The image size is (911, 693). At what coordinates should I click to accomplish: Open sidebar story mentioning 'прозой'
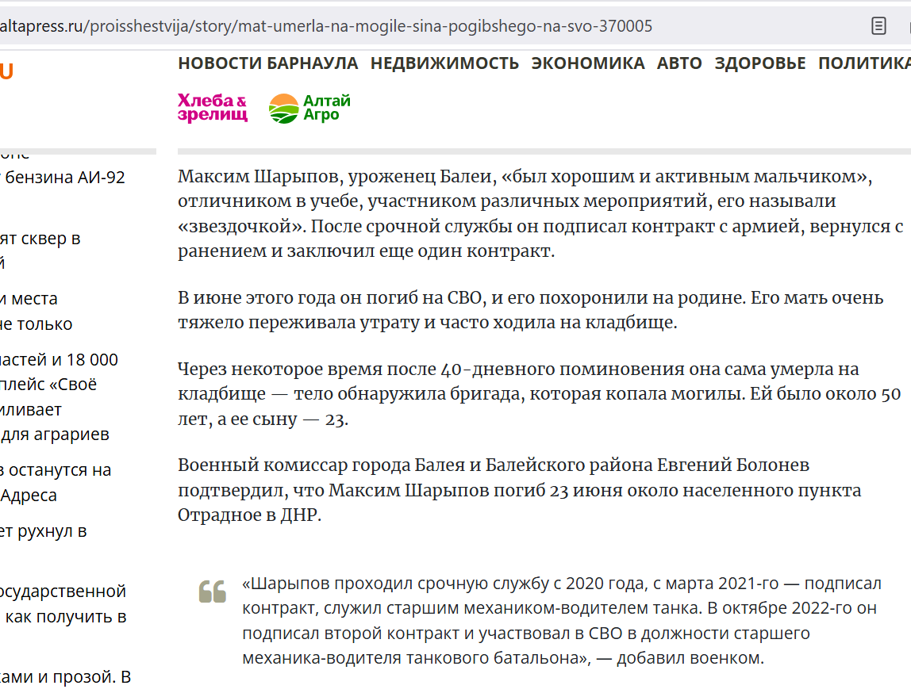[x=66, y=677]
